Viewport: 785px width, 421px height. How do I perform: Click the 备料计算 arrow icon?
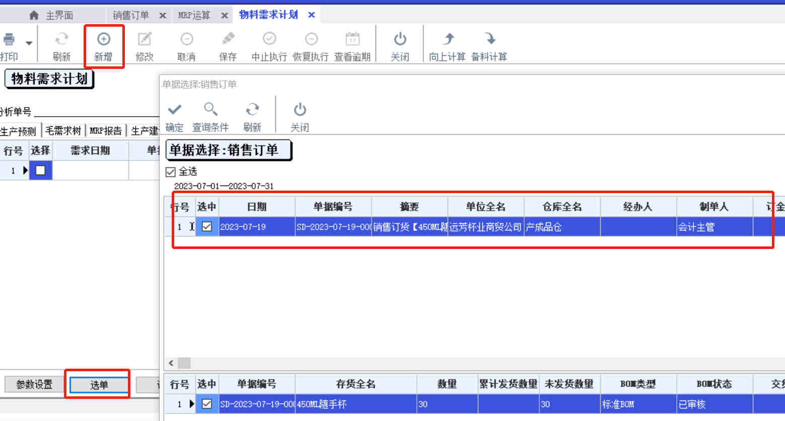click(489, 39)
